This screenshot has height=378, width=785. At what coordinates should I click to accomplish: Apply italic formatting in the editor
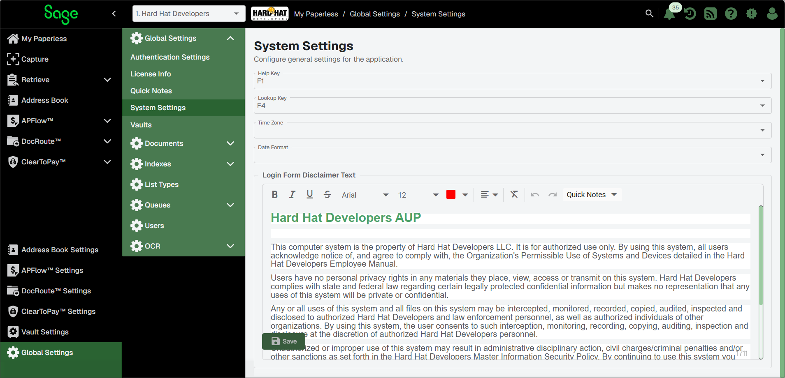(x=292, y=195)
